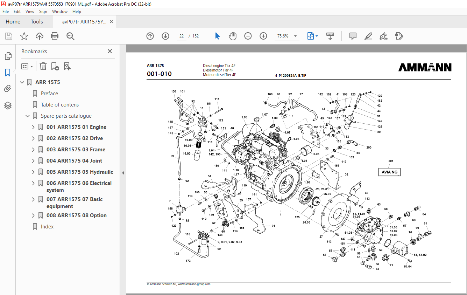Collapse the ARR 1575 bookmark tree
This screenshot has width=467, height=295.
22,82
